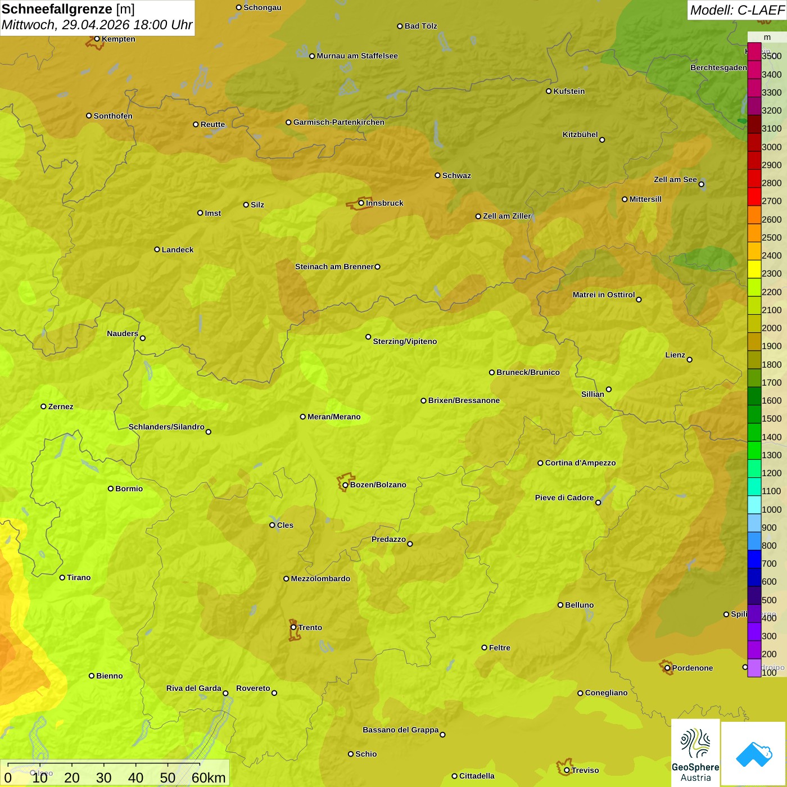Click the Kitzbühel location dot
The width and height of the screenshot is (787, 787).
pos(602,140)
